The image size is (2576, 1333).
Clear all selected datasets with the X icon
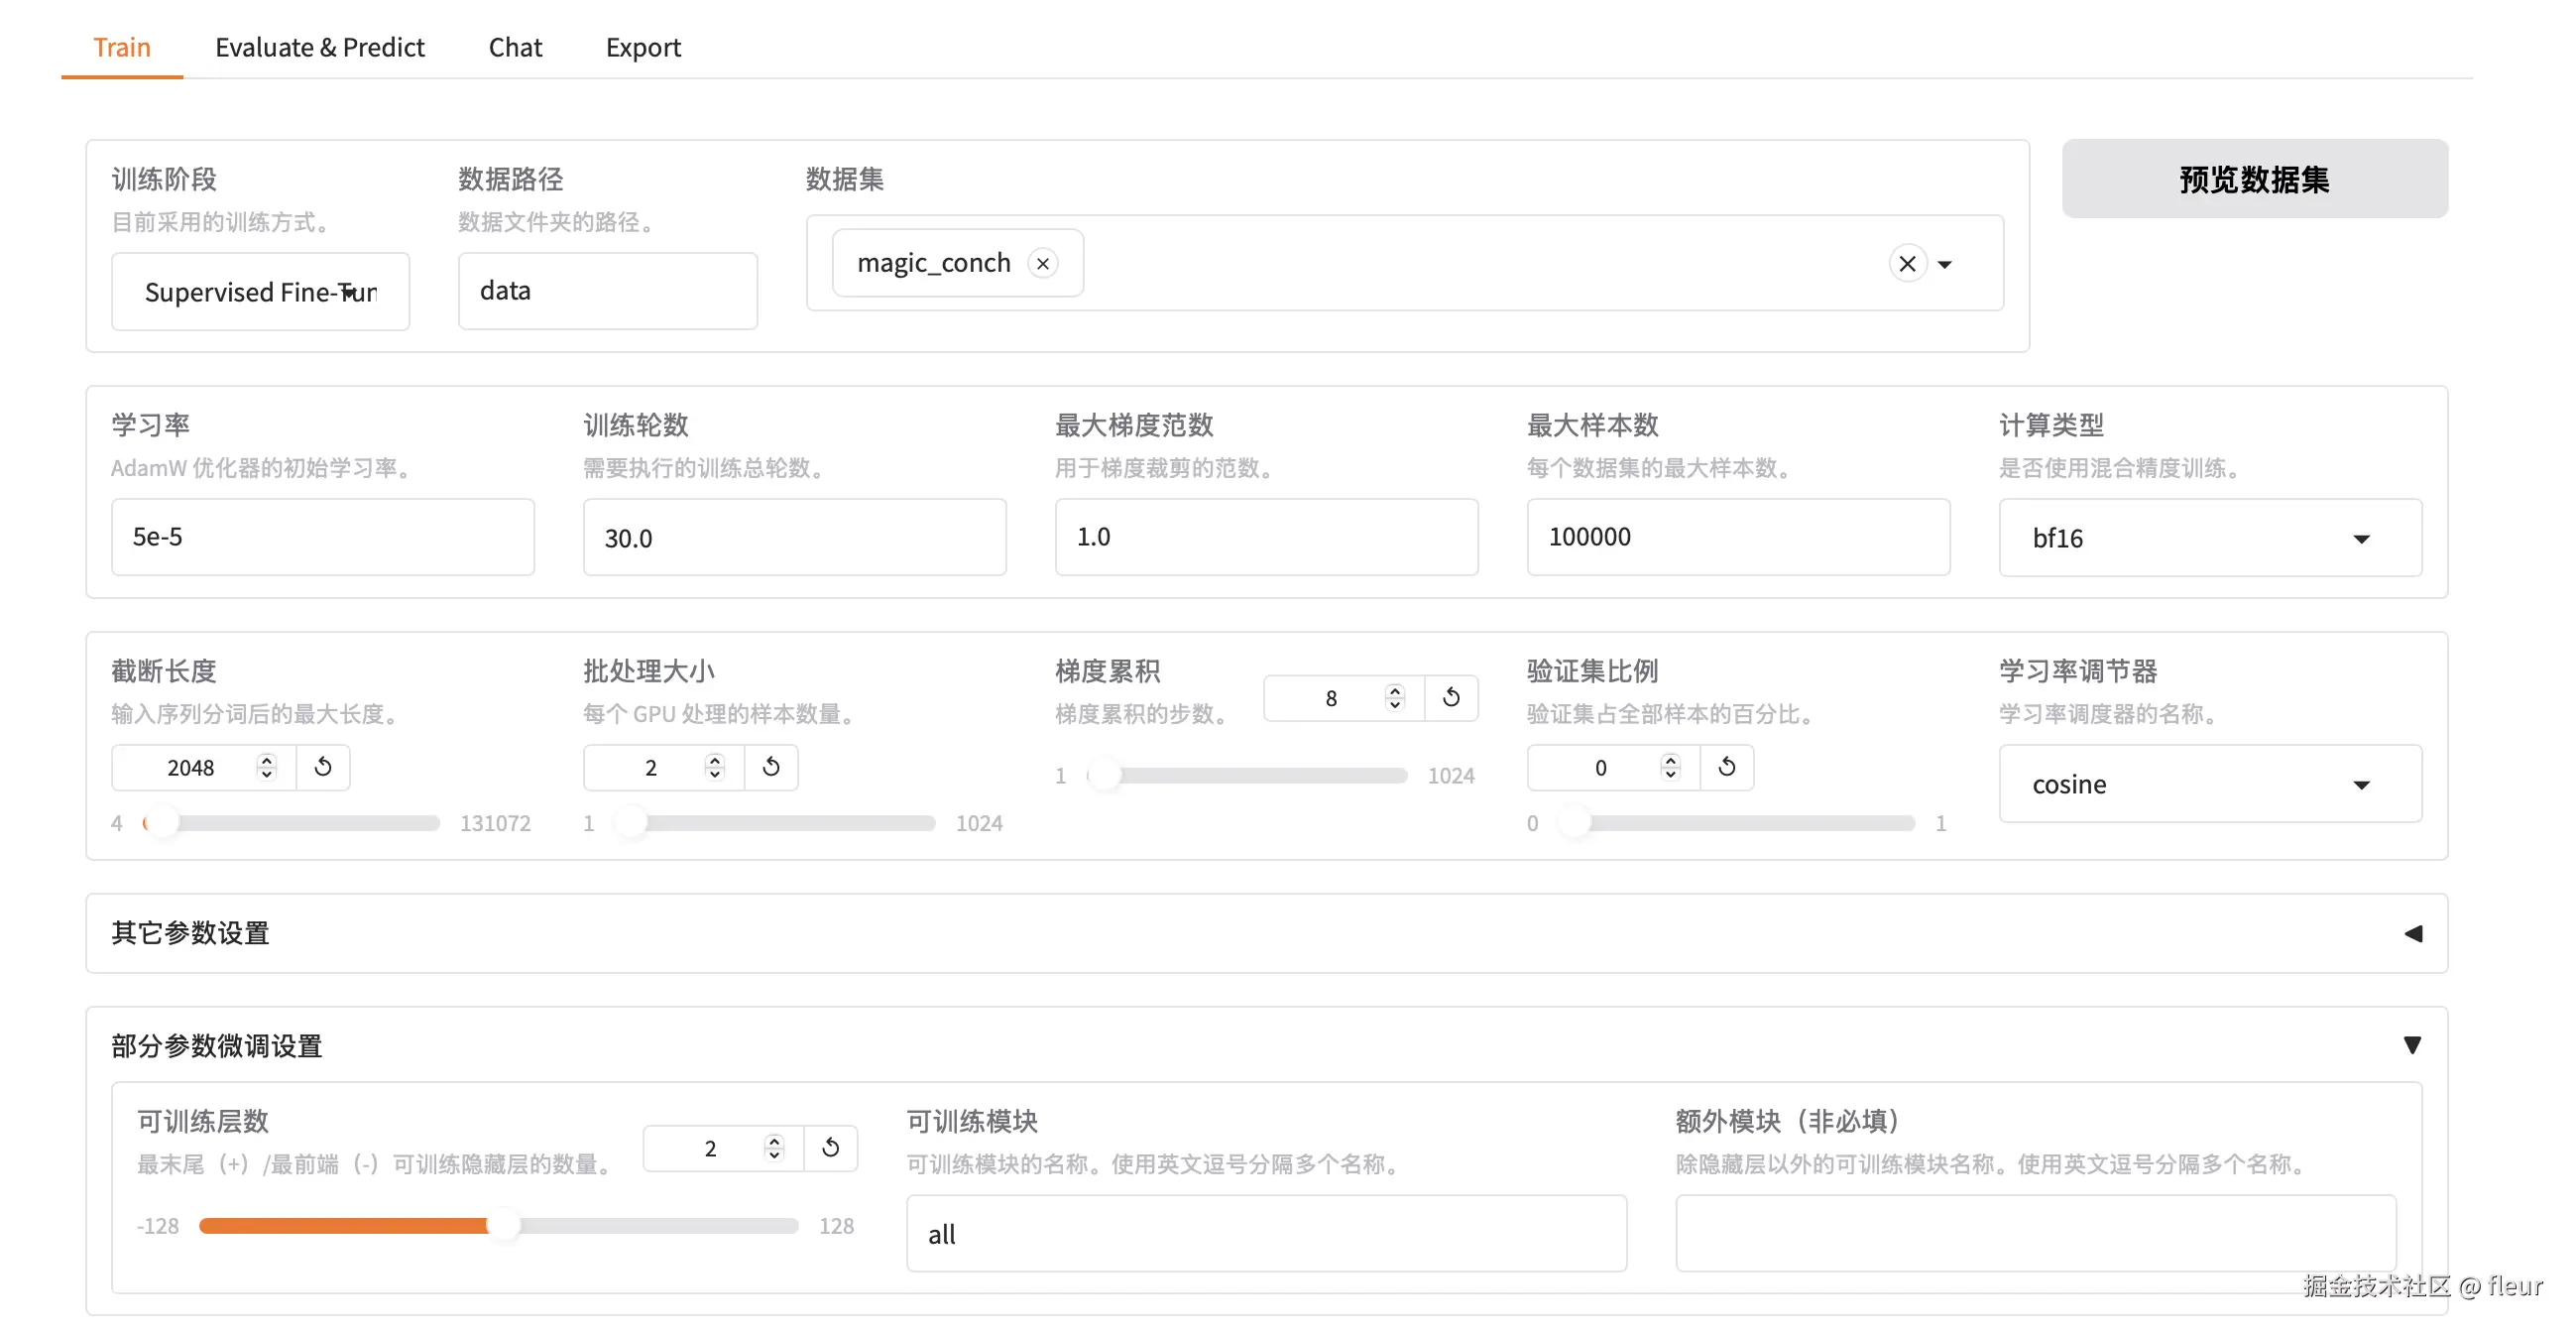(1906, 263)
